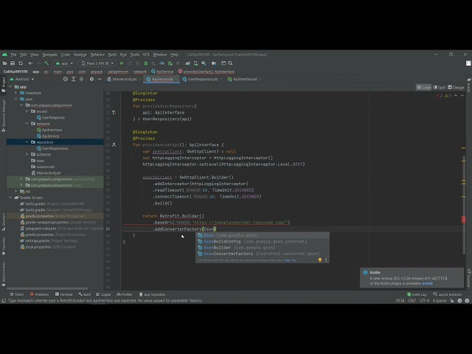Collapse the Gradle Scripts node

pos(10,198)
